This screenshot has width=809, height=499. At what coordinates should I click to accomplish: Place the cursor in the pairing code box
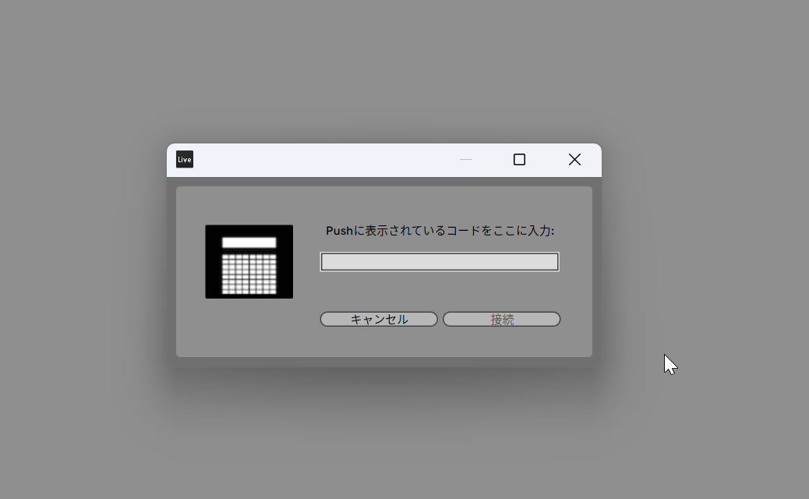pyautogui.click(x=440, y=262)
